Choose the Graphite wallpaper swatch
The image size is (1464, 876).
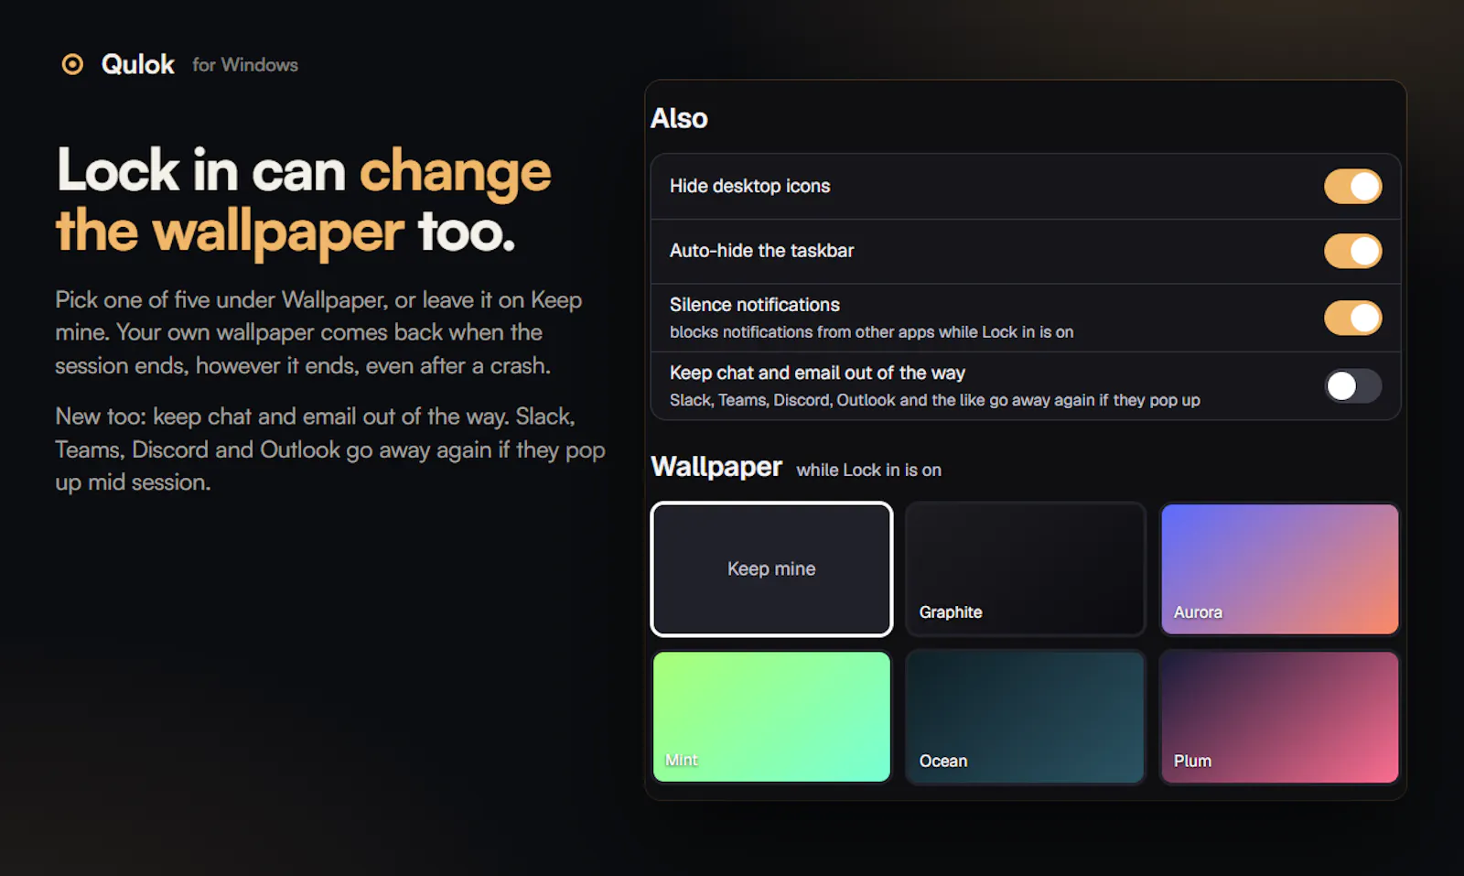coord(1025,568)
